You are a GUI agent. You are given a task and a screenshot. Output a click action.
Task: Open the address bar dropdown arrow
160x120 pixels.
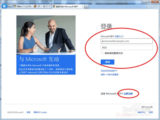click(x=41, y=6)
